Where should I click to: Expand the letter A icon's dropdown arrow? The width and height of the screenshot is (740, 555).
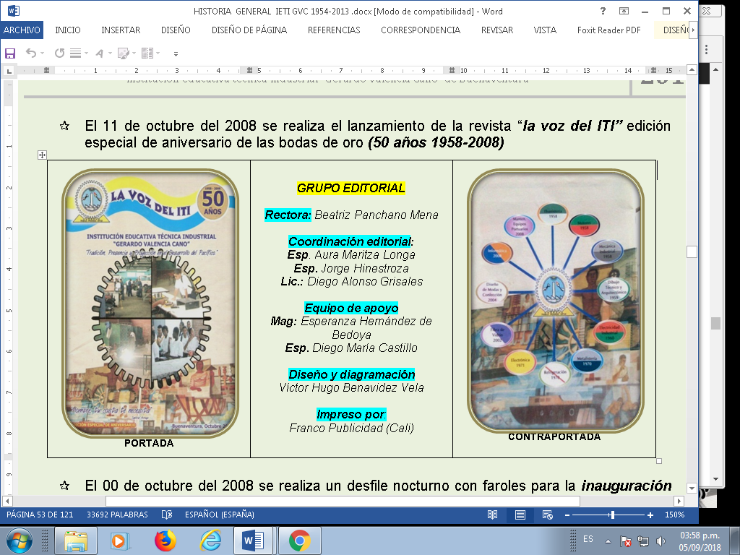point(110,53)
